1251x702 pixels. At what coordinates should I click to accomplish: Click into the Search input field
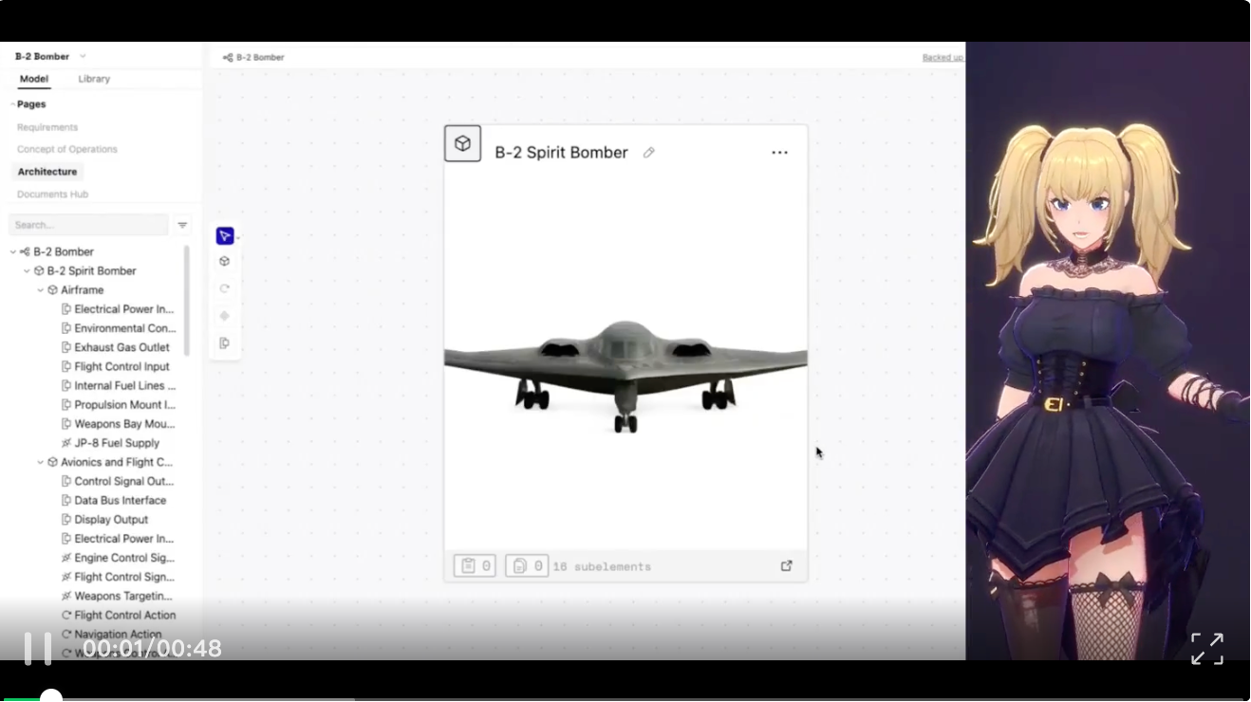pos(88,225)
